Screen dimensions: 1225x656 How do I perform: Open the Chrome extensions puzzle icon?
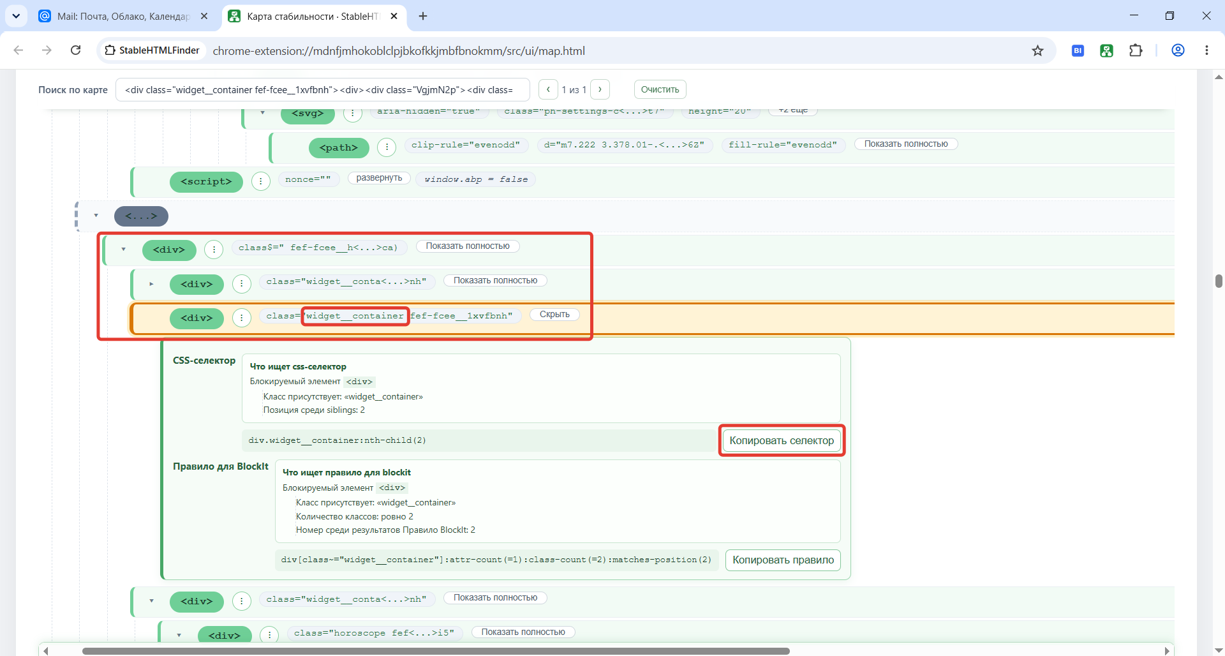coord(1136,50)
